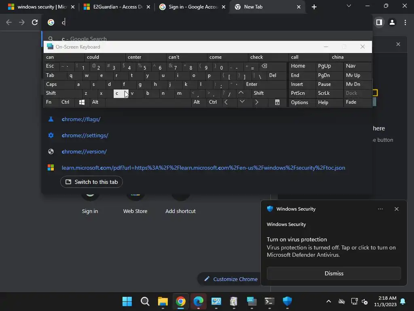The width and height of the screenshot is (414, 311).
Task: Tap the down arrow key
Action: coord(242,102)
